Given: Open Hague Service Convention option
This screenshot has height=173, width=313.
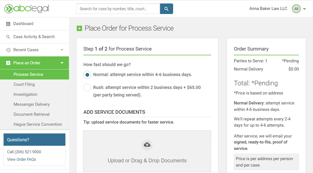Looking at the screenshot, I should pyautogui.click(x=38, y=124).
